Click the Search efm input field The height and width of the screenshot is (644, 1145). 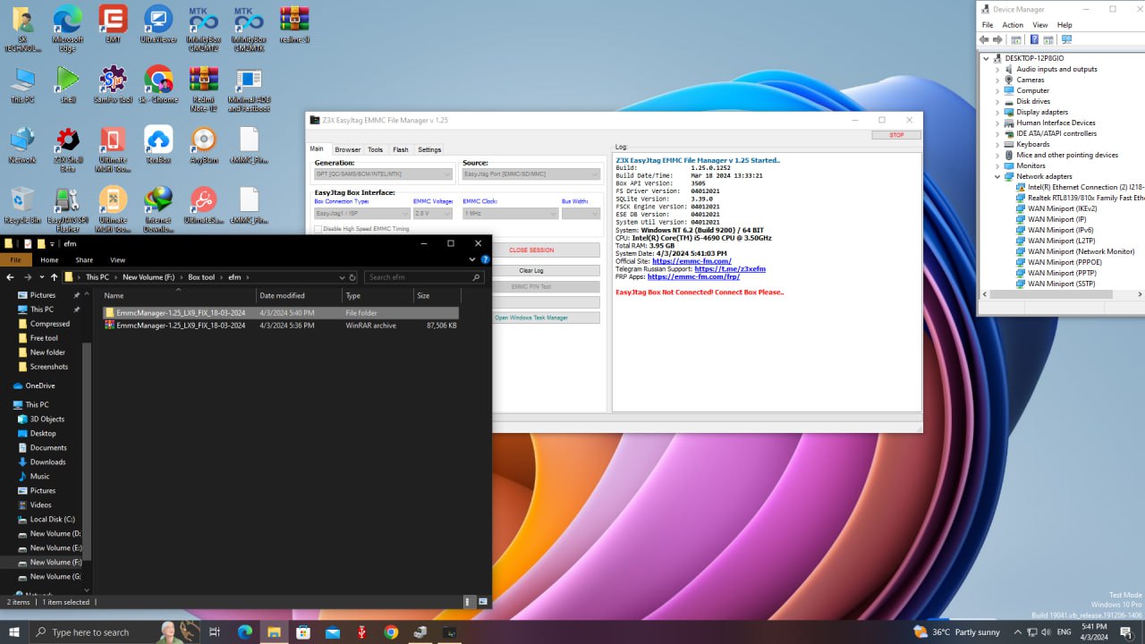425,277
